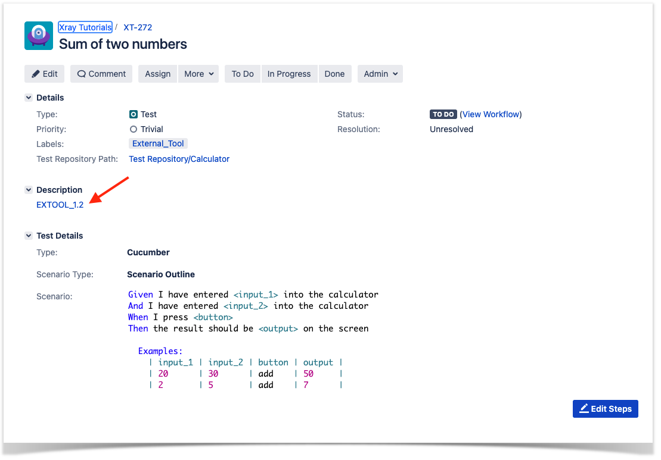Open the Xray Tutorials project link
The height and width of the screenshot is (460, 661).
pos(85,27)
